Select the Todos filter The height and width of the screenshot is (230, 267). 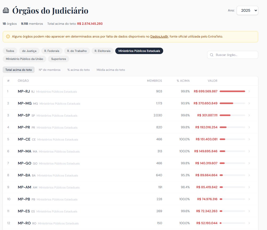(x=10, y=51)
